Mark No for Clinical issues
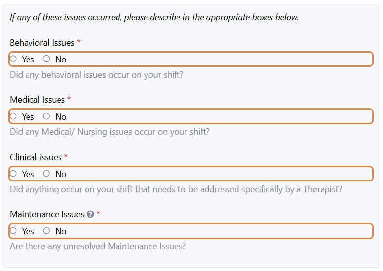Image resolution: width=383 pixels, height=271 pixels. tap(47, 174)
